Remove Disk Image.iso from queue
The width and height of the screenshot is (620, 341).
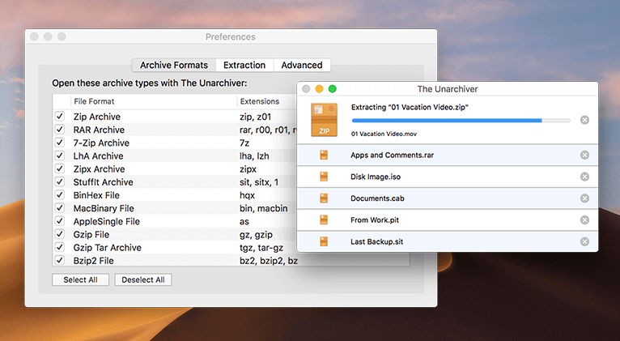584,177
